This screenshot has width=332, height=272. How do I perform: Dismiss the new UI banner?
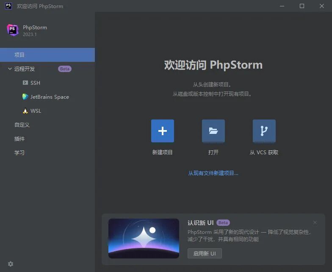coord(315,222)
